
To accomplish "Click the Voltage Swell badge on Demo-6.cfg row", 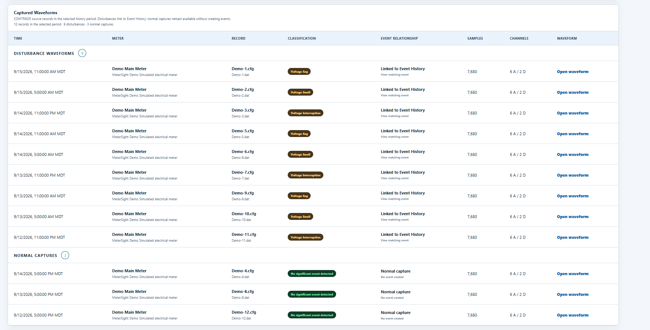I will [x=300, y=154].
